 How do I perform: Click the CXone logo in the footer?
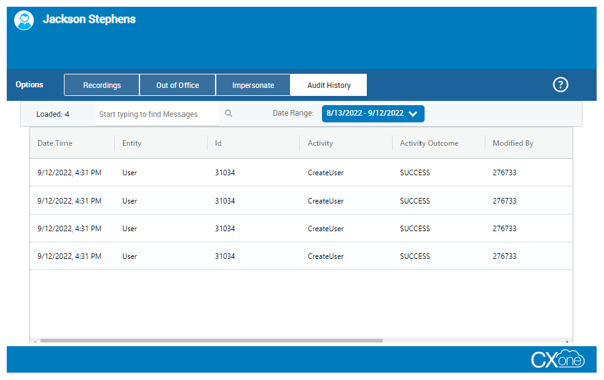pyautogui.click(x=558, y=359)
